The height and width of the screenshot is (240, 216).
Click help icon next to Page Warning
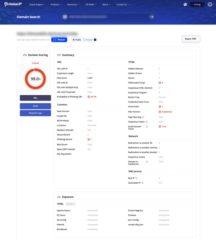(x=143, y=117)
